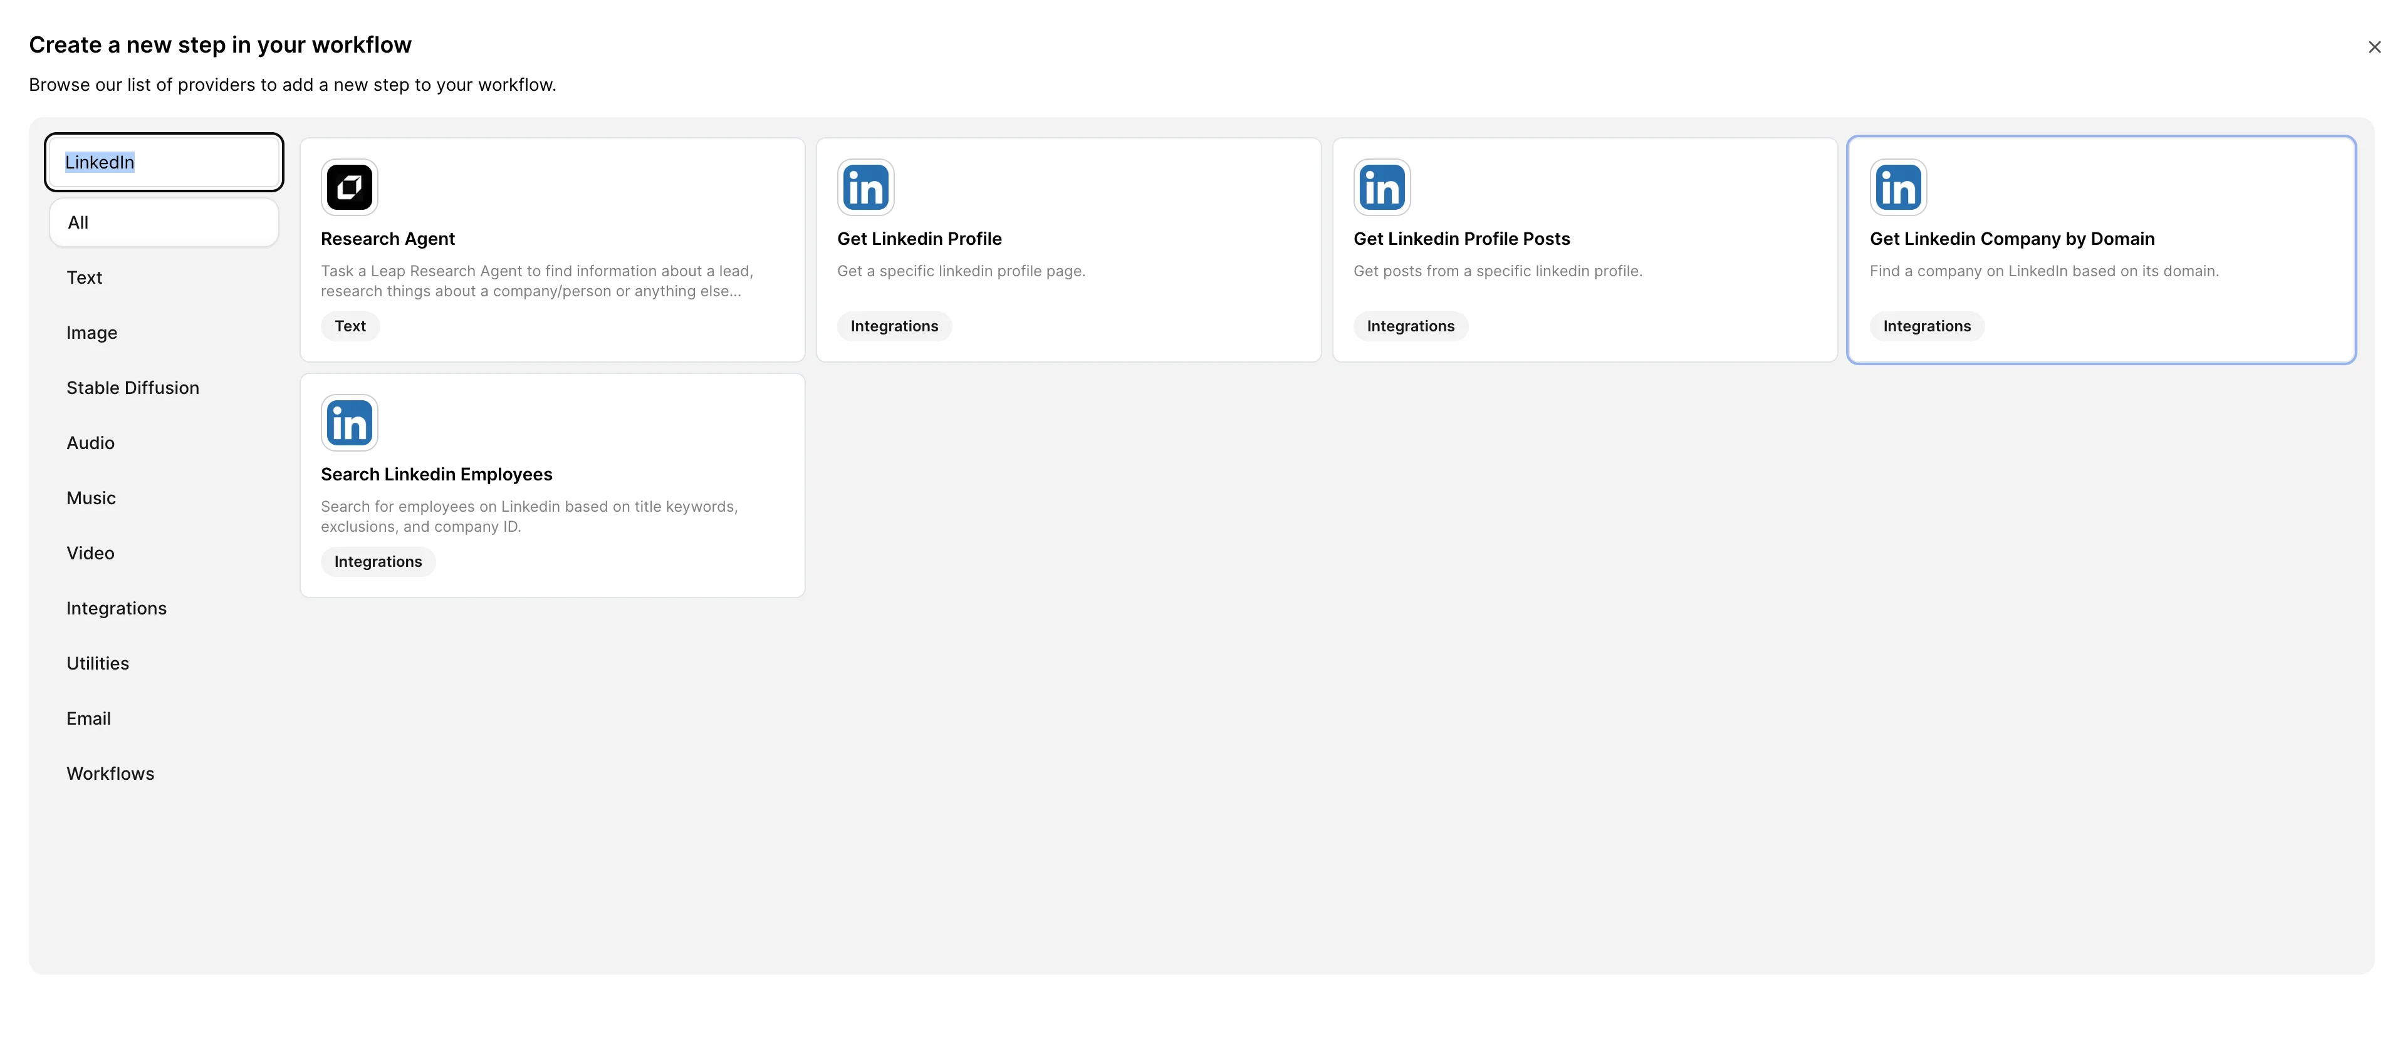Screen dimensions: 2400x1046
Task: Show the Audio category providers
Action: pyautogui.click(x=90, y=442)
